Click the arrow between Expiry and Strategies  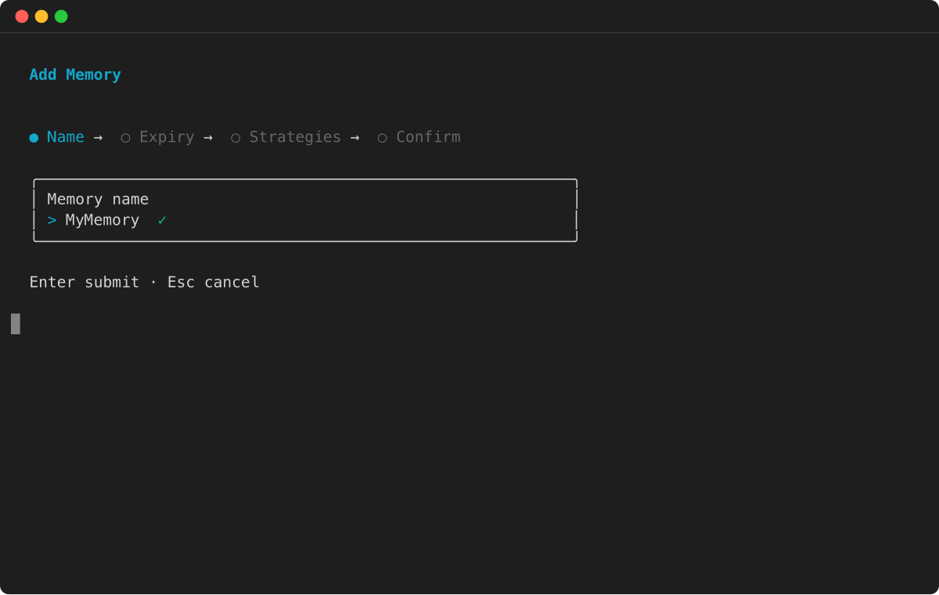click(208, 136)
